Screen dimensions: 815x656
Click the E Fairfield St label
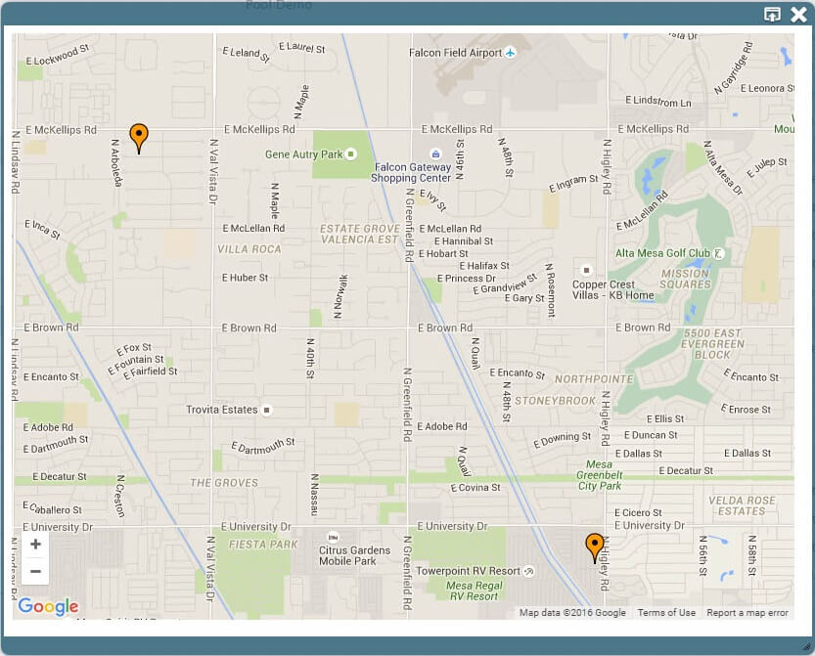pos(151,372)
